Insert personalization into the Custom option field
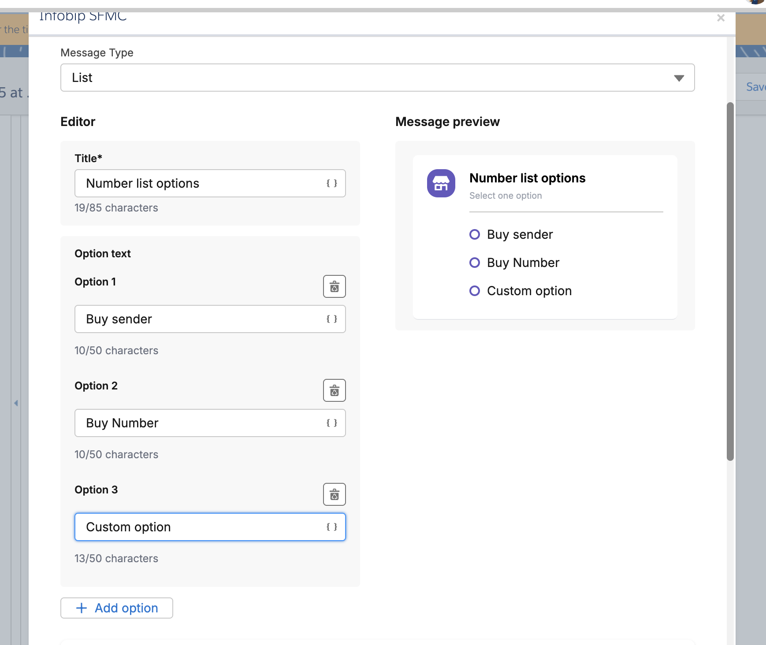Viewport: 766px width, 645px height. 332,527
